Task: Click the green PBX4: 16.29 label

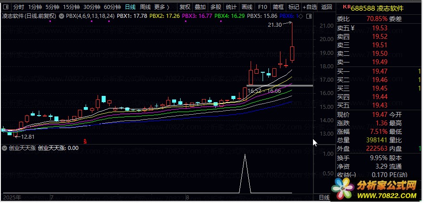Action: pyautogui.click(x=230, y=16)
